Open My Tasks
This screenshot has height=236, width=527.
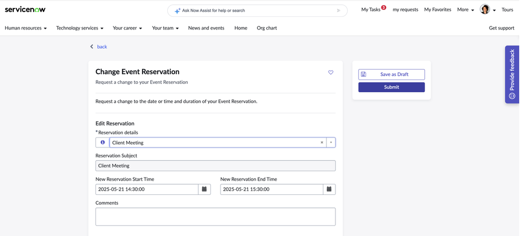371,9
